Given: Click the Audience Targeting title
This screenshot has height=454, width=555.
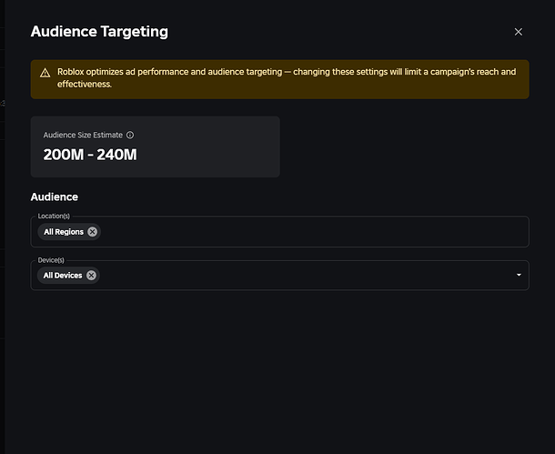Looking at the screenshot, I should tap(99, 32).
